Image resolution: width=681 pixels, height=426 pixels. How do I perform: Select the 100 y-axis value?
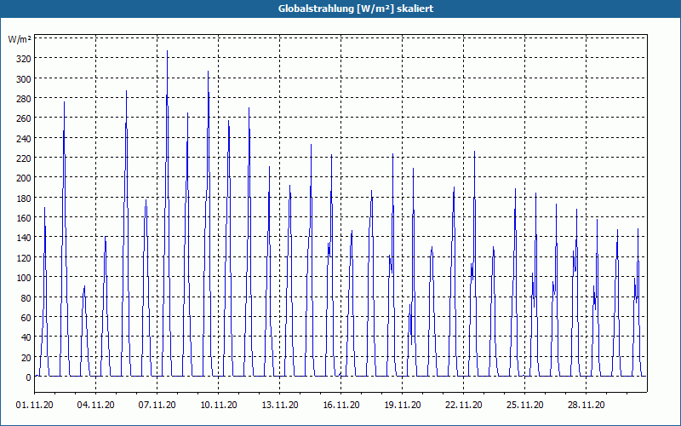(x=24, y=278)
